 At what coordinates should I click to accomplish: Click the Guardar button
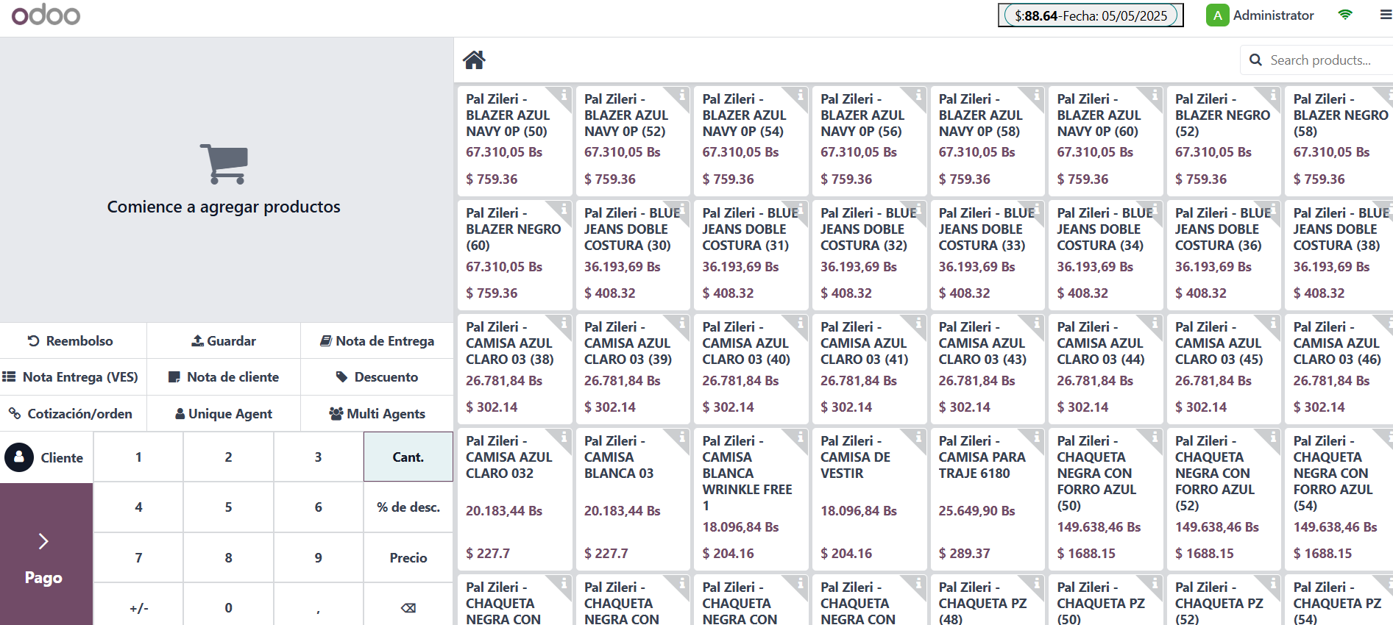pyautogui.click(x=224, y=340)
